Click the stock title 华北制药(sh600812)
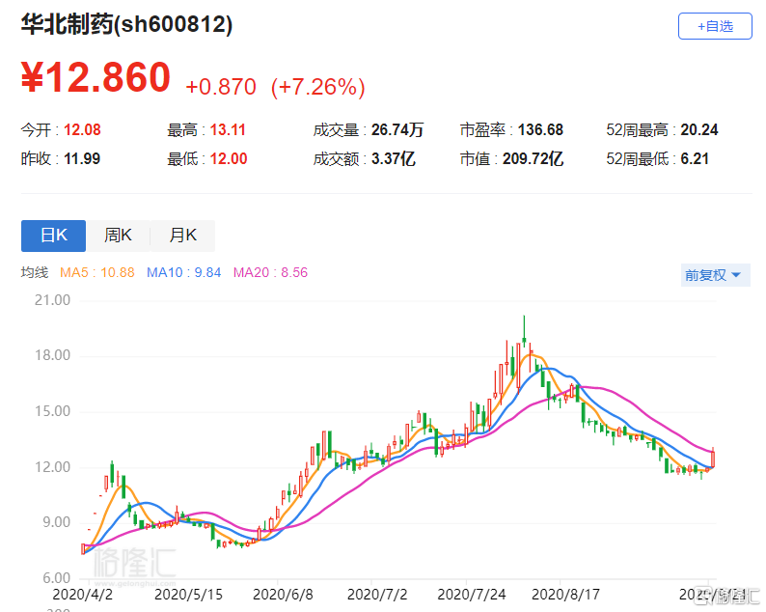The height and width of the screenshot is (612, 766). tap(126, 24)
